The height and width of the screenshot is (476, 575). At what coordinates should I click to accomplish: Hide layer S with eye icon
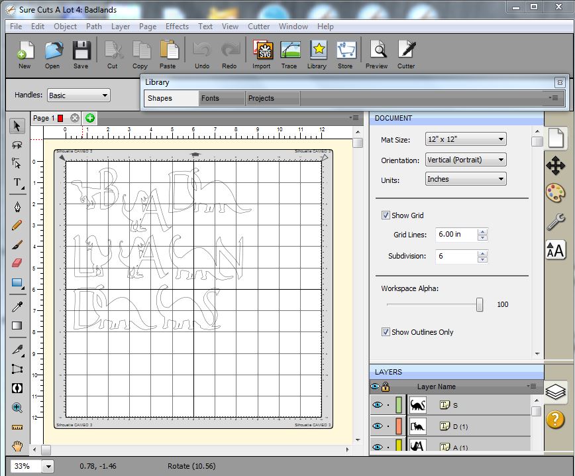[x=377, y=405]
